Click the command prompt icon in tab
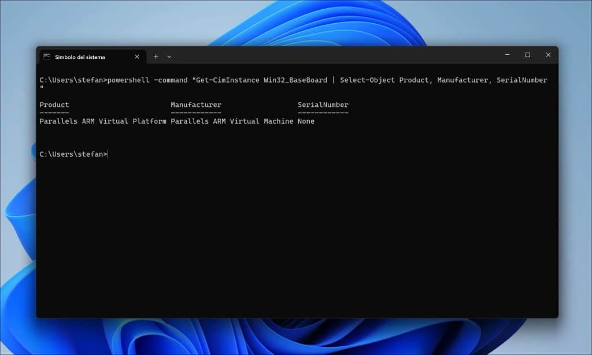592x355 pixels. tap(47, 57)
